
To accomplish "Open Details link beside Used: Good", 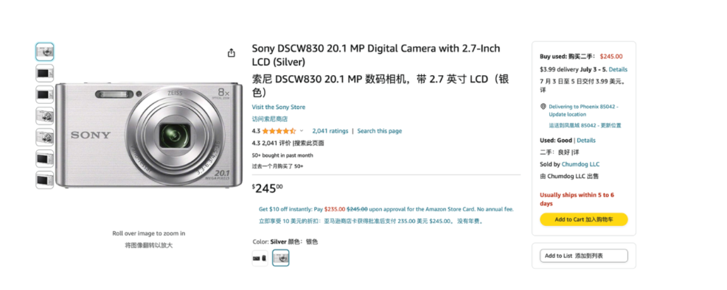I will tap(586, 140).
